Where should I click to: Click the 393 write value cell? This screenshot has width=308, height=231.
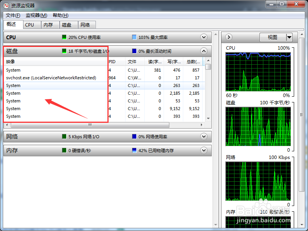tap(177, 116)
